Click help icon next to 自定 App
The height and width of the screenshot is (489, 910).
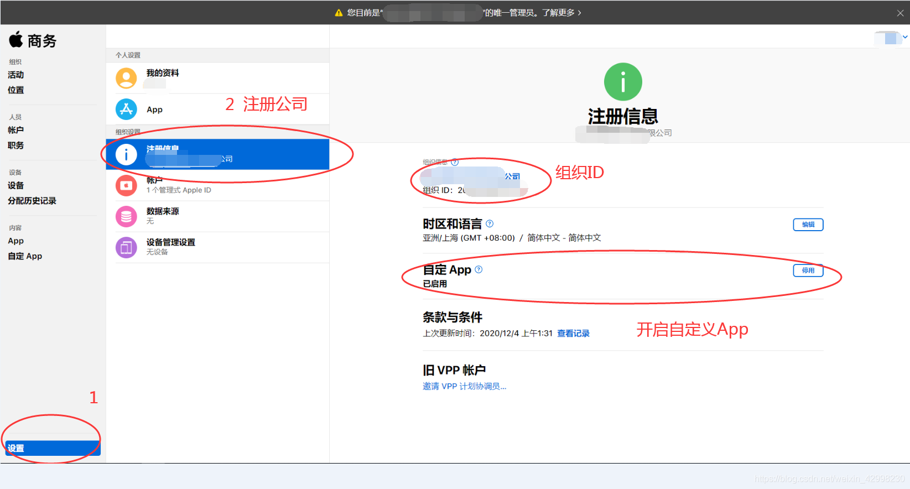[479, 269]
